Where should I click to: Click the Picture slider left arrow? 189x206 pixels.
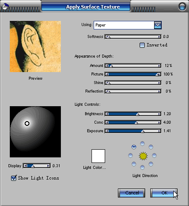click(107, 74)
